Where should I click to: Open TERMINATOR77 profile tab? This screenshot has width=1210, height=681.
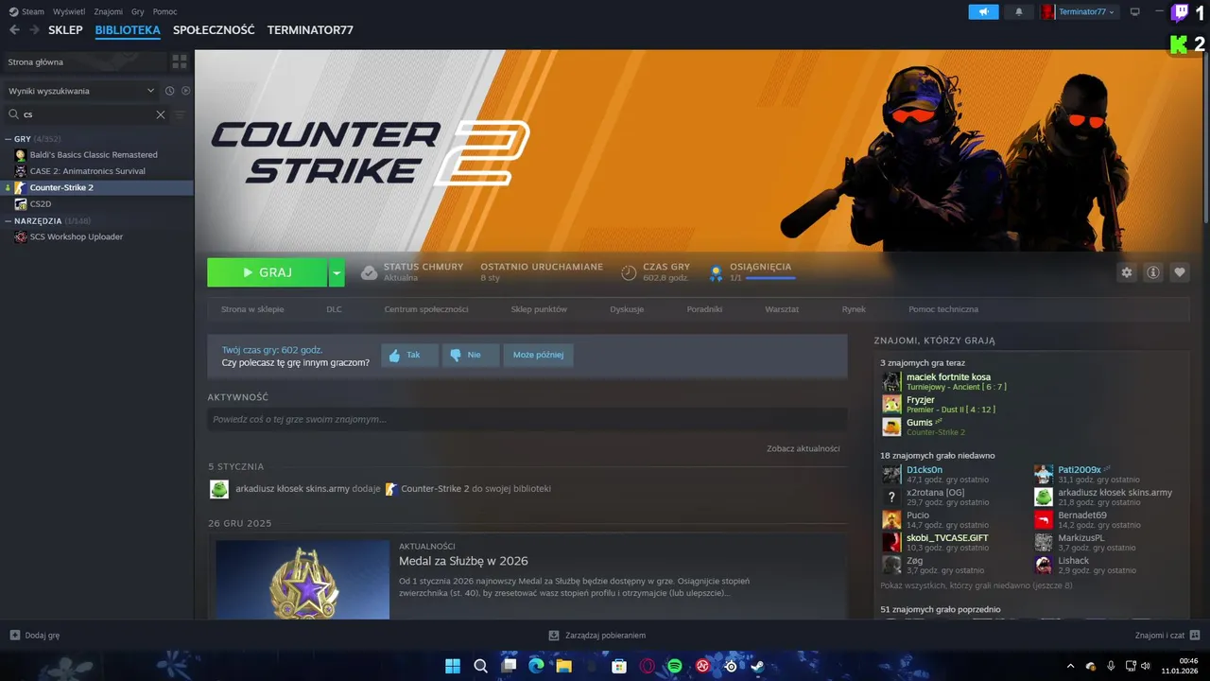coord(310,30)
